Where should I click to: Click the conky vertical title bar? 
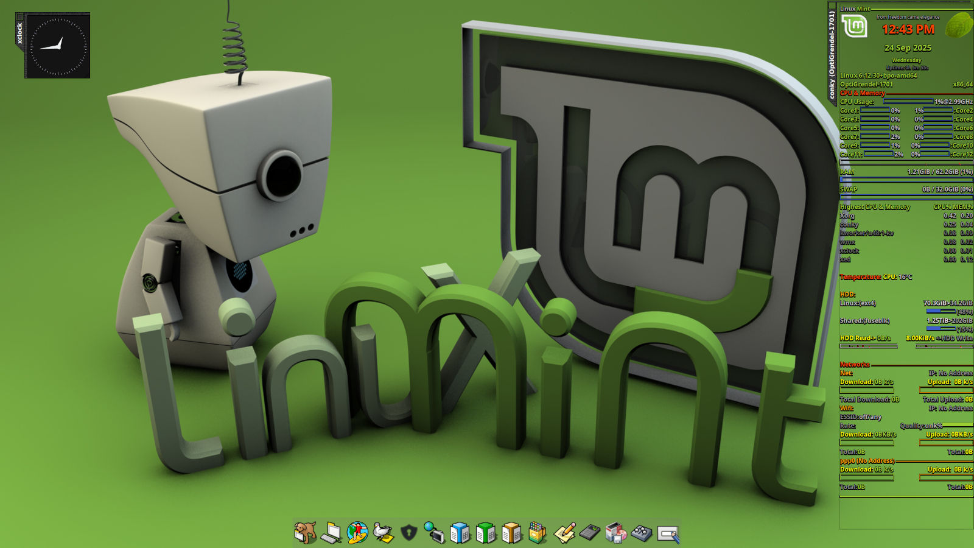(x=832, y=55)
